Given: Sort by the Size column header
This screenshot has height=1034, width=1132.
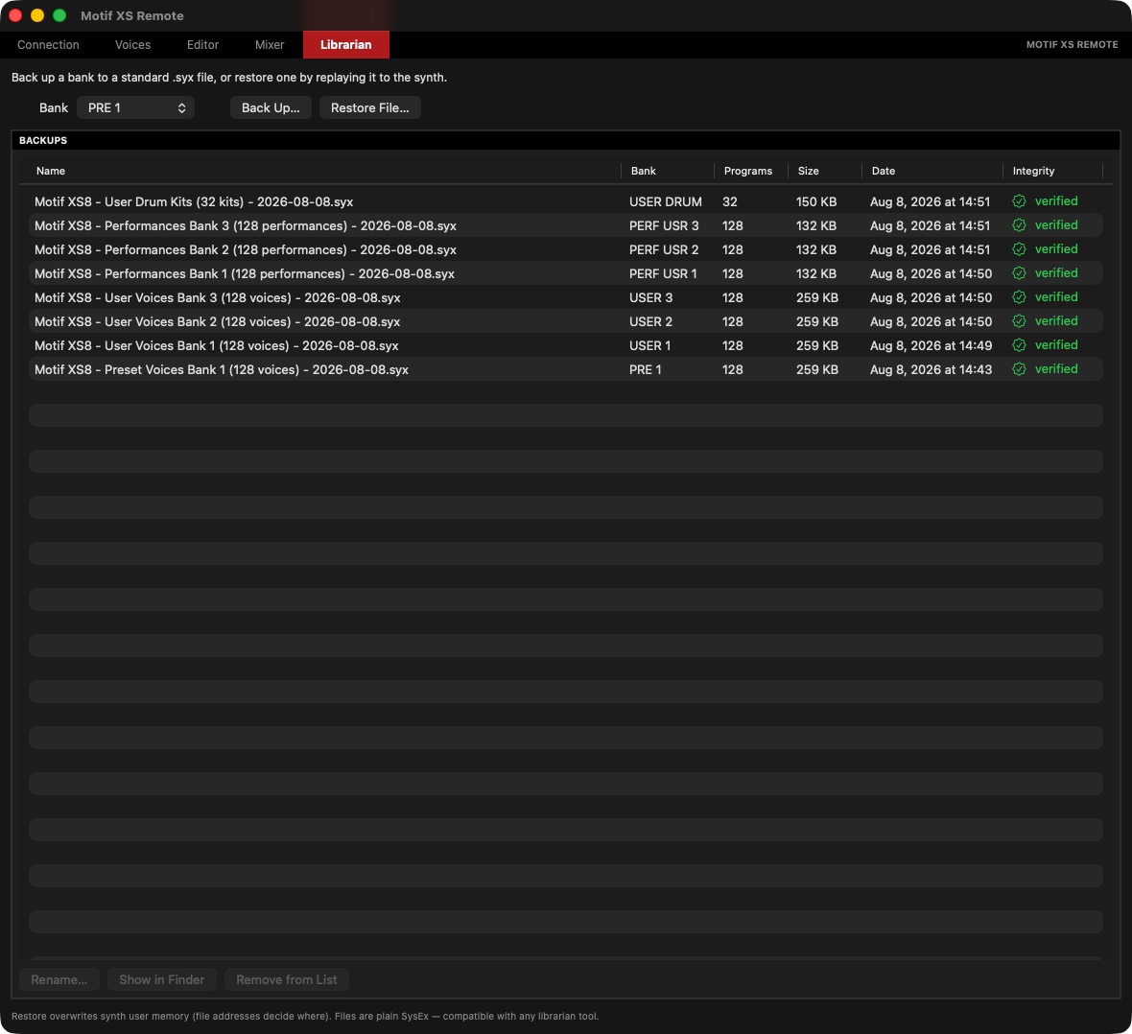Looking at the screenshot, I should click(x=808, y=171).
